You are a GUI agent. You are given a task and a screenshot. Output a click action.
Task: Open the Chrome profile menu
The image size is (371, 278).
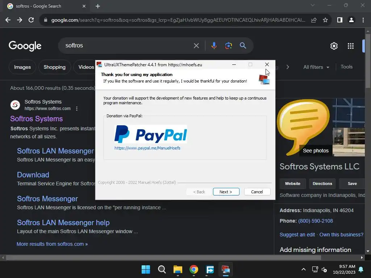click(351, 20)
